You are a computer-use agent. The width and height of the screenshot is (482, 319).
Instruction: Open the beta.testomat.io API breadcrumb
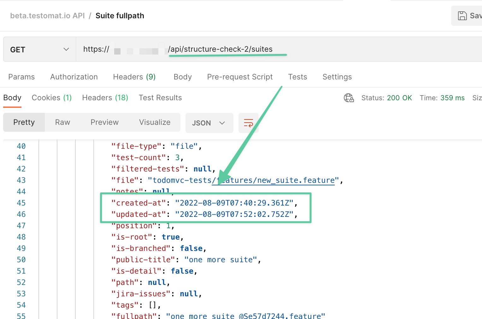47,16
